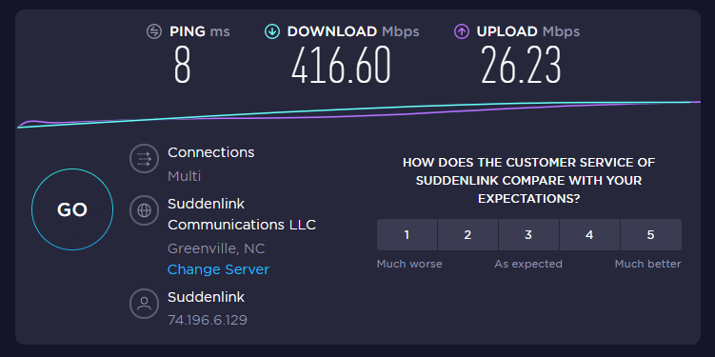Image resolution: width=715 pixels, height=357 pixels.
Task: Toggle the Multi connections setting
Action: click(x=184, y=176)
